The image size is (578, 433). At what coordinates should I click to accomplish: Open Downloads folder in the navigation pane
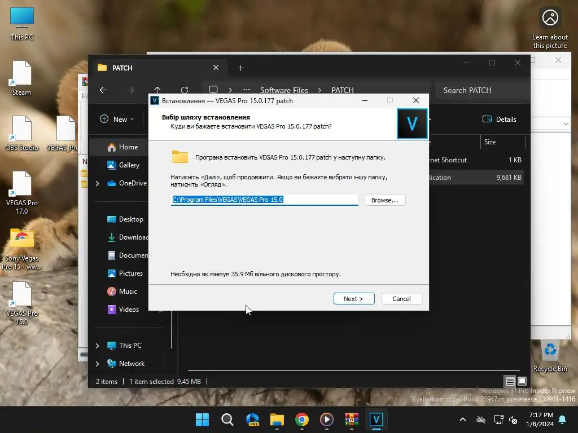point(128,237)
